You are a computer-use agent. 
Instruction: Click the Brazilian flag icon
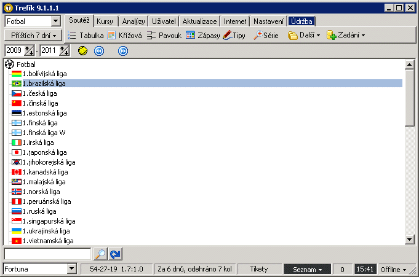(x=17, y=84)
